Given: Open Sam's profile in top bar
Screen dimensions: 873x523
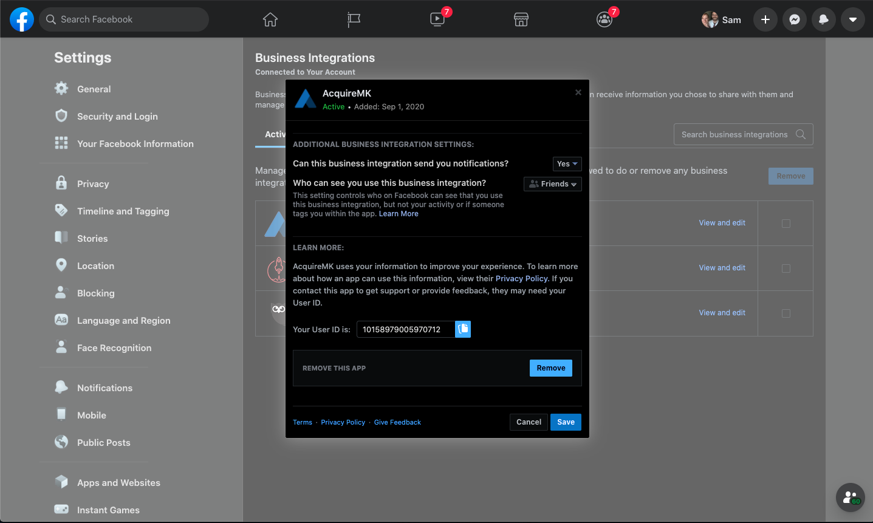Looking at the screenshot, I should click(721, 19).
